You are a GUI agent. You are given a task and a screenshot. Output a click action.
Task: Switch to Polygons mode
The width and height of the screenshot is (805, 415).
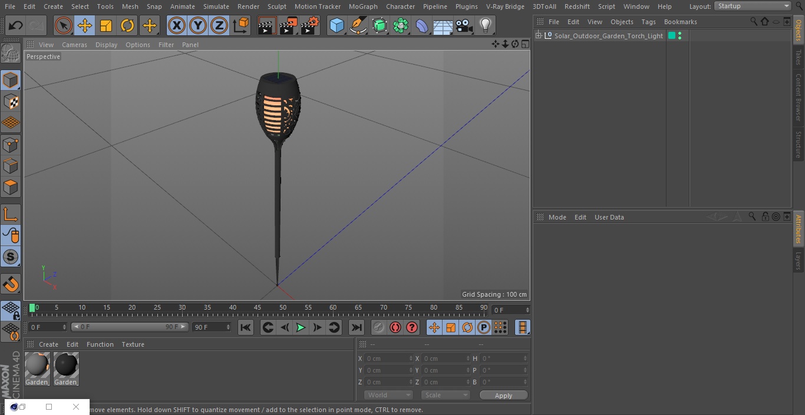11,187
